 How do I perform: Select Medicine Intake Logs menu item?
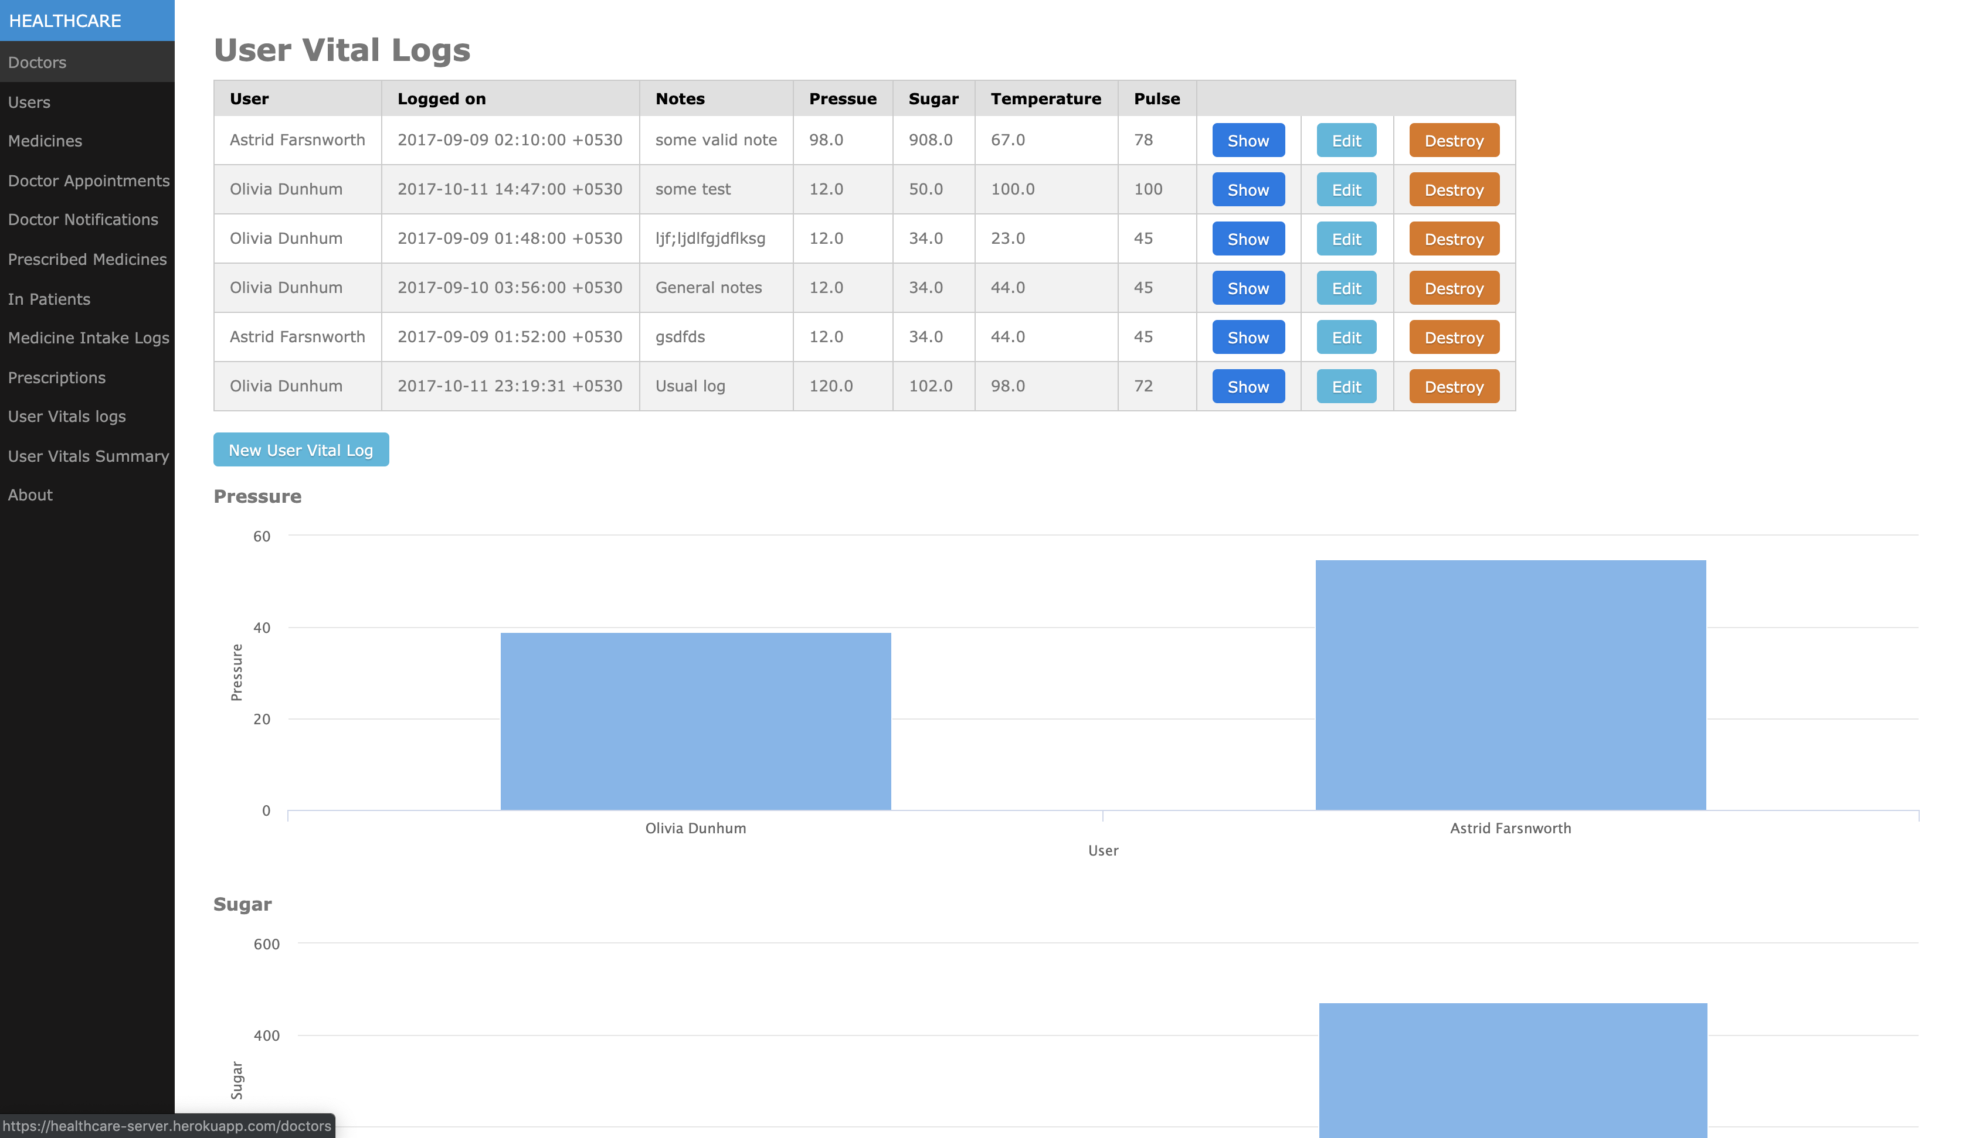(89, 338)
